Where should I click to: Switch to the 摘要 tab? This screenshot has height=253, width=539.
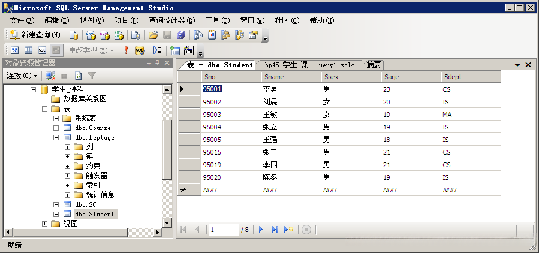click(x=374, y=65)
